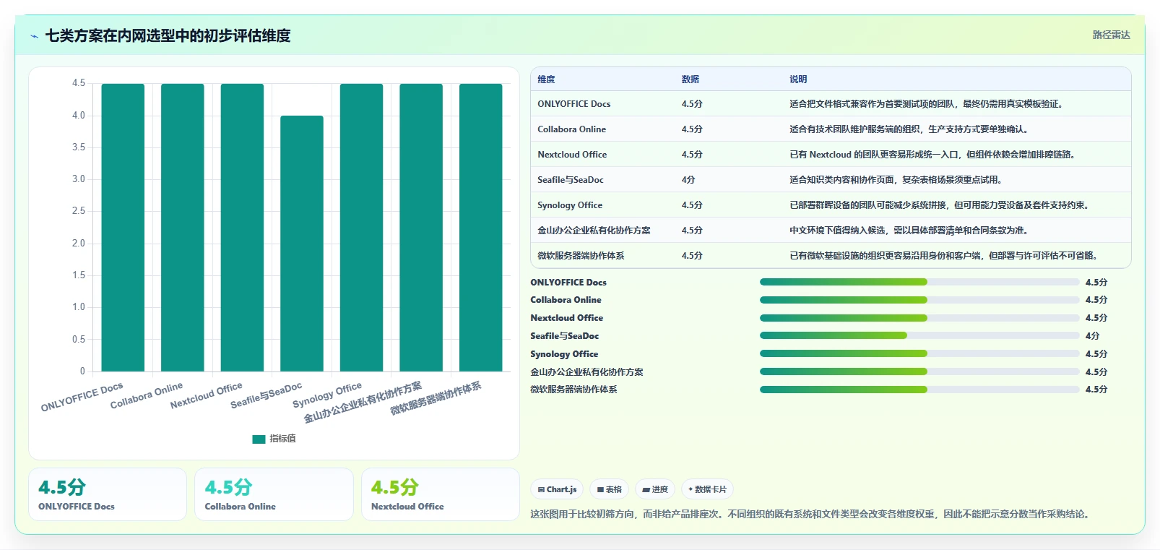Click the title 七类方案在内网选型中的初步评估维度
This screenshot has width=1160, height=550.
pyautogui.click(x=168, y=35)
